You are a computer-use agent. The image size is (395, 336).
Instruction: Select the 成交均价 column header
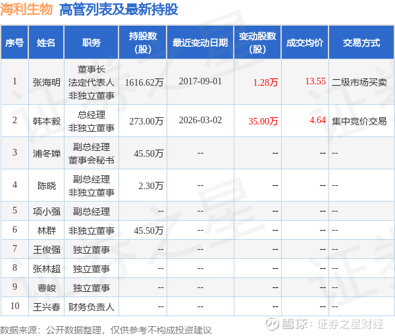(305, 43)
